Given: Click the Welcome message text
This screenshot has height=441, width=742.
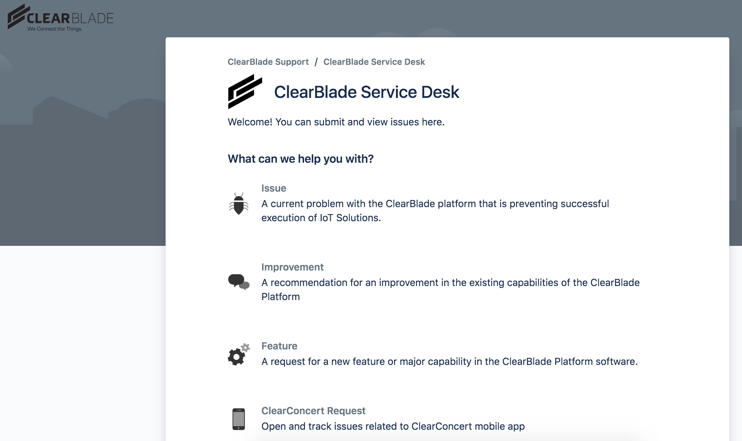Looking at the screenshot, I should (336, 122).
